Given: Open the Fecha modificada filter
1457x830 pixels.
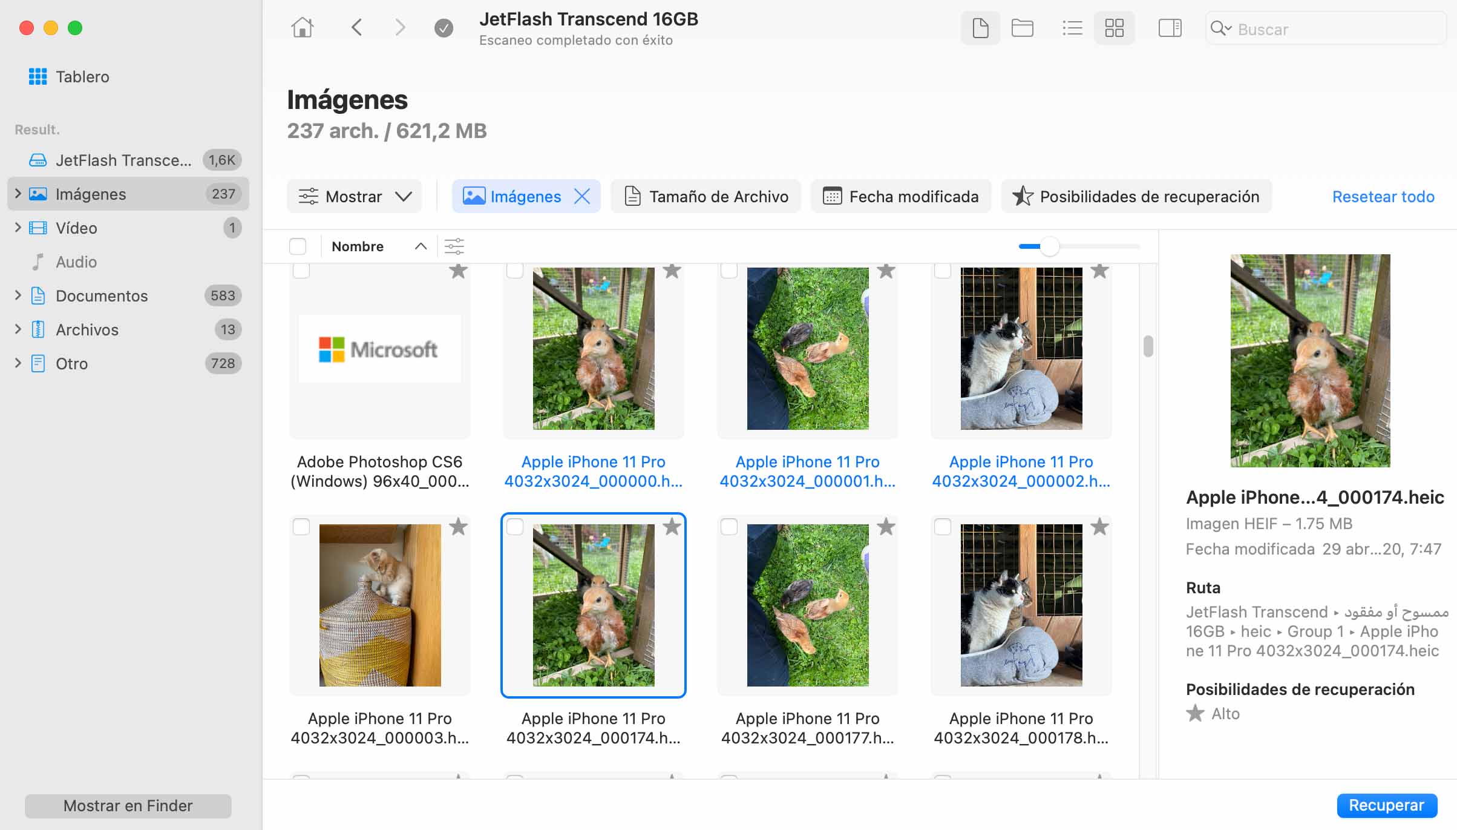Looking at the screenshot, I should 901,196.
